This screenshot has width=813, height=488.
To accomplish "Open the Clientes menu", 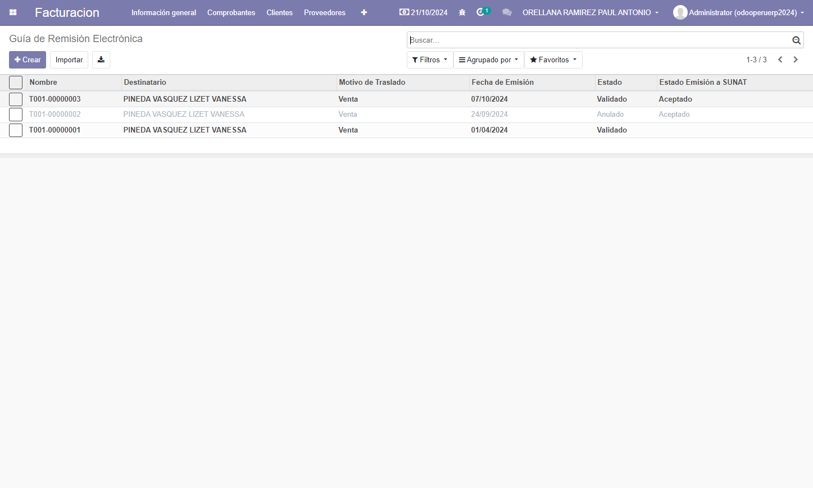I will coord(279,12).
